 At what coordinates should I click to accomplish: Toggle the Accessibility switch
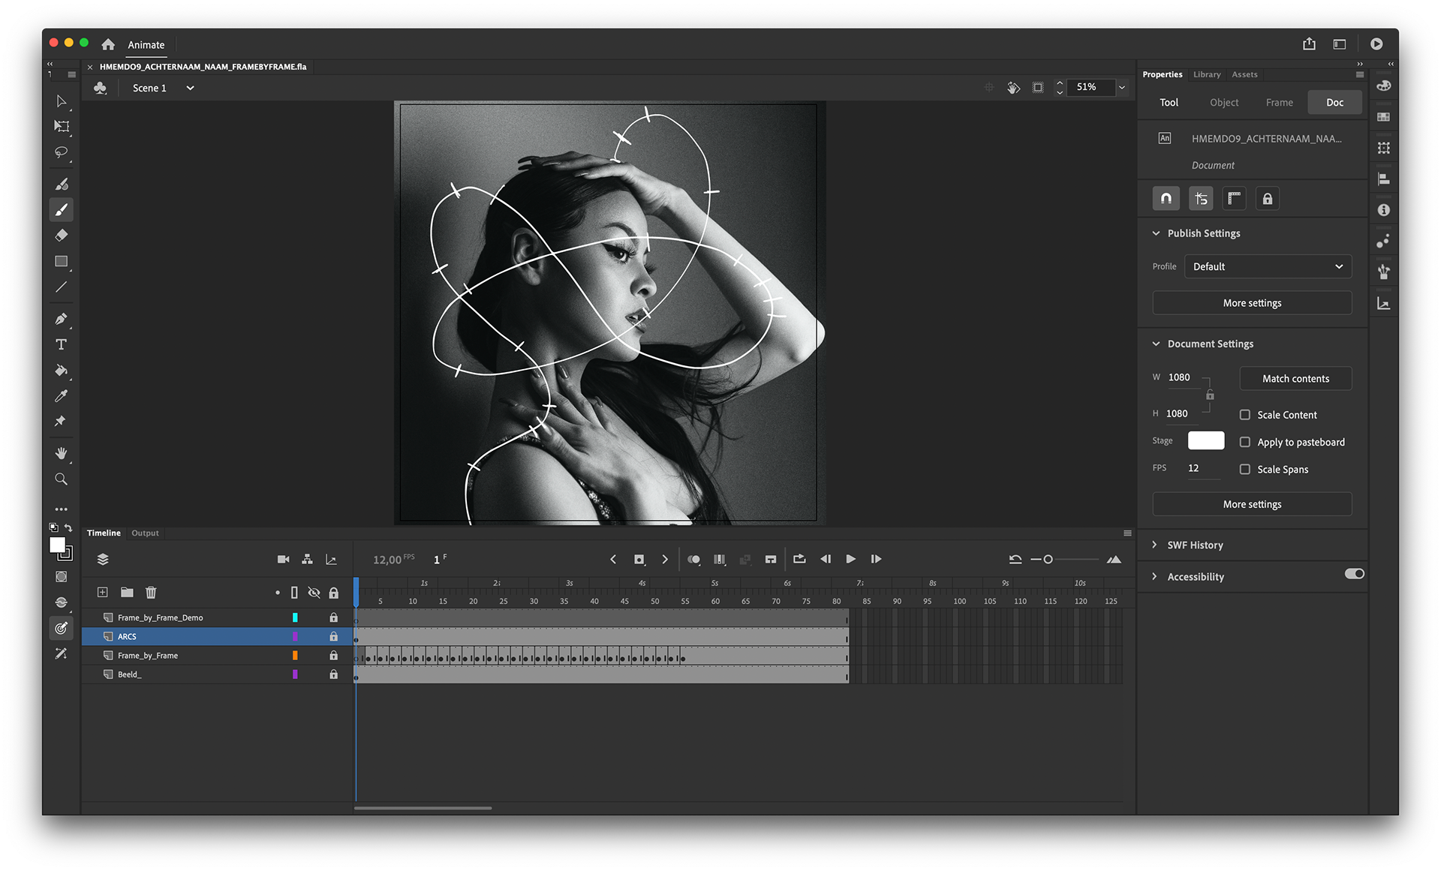[x=1354, y=574]
